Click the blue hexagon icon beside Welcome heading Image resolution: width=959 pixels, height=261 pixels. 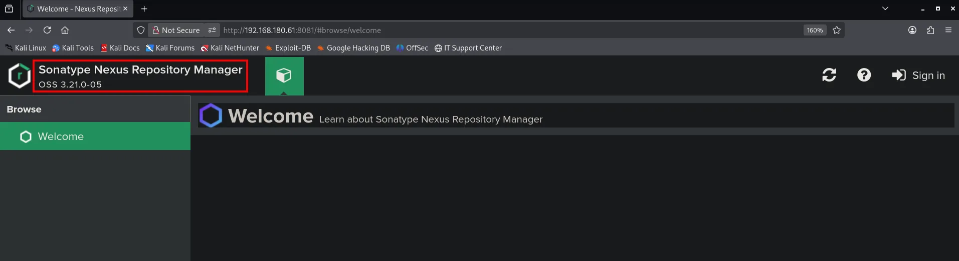[211, 115]
